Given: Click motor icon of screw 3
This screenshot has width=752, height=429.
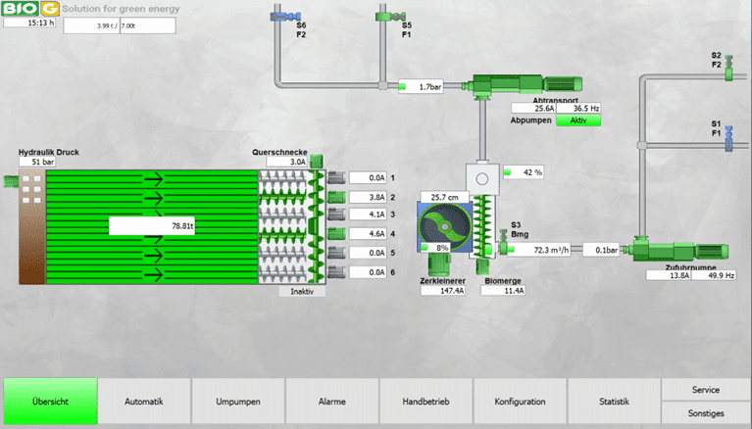Looking at the screenshot, I should tap(336, 214).
